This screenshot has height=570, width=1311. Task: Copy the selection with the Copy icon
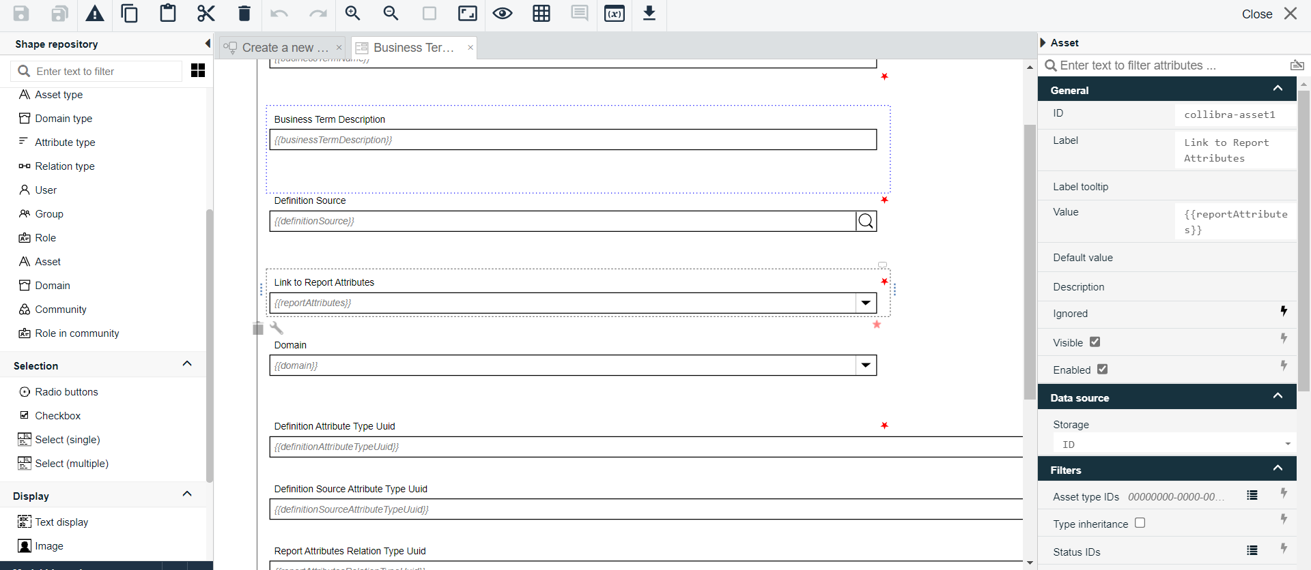click(130, 14)
